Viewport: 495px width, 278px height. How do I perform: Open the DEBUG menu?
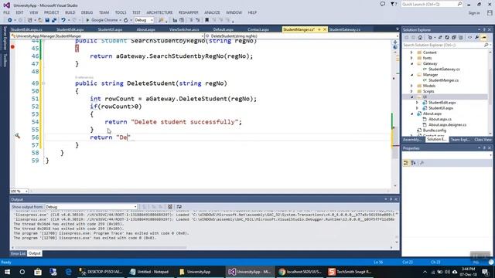coord(87,12)
